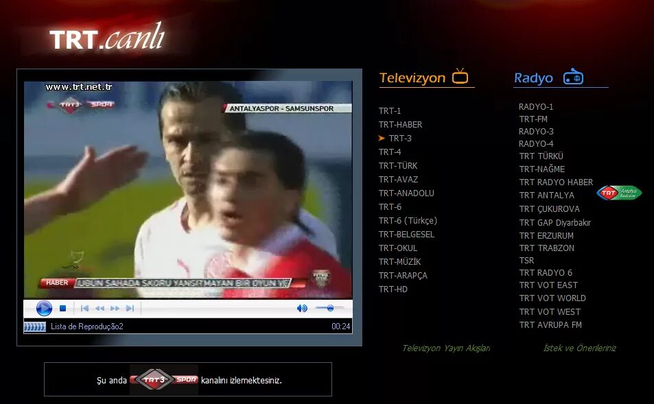
Task: Select TRT TRABZON station
Action: 547,248
